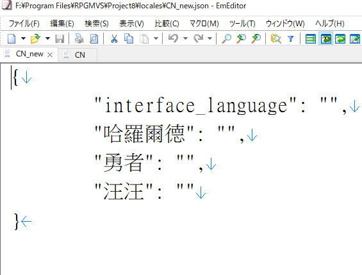The height and width of the screenshot is (275, 362).
Task: Expand dropdown arrow next to Open icon
Action: (47, 38)
